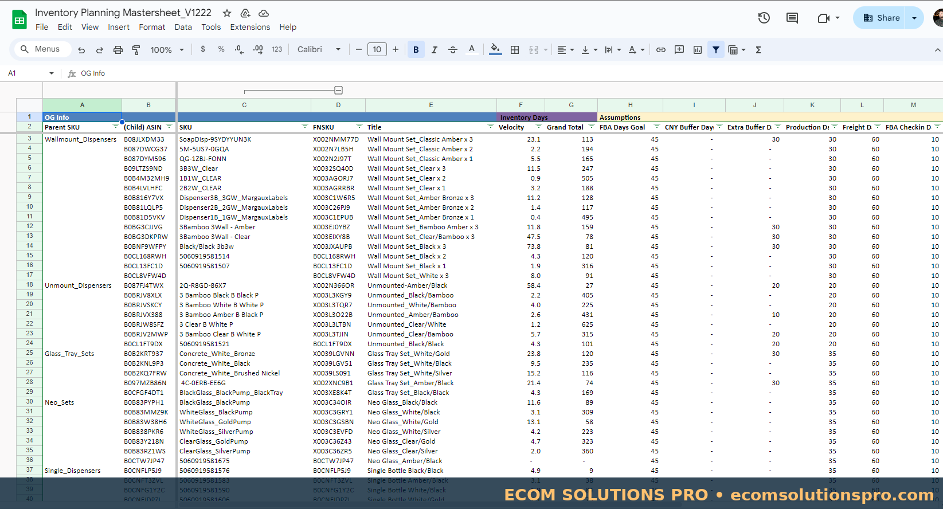The height and width of the screenshot is (509, 943).
Task: Open the Name box dropdown arrow
Action: tap(52, 73)
